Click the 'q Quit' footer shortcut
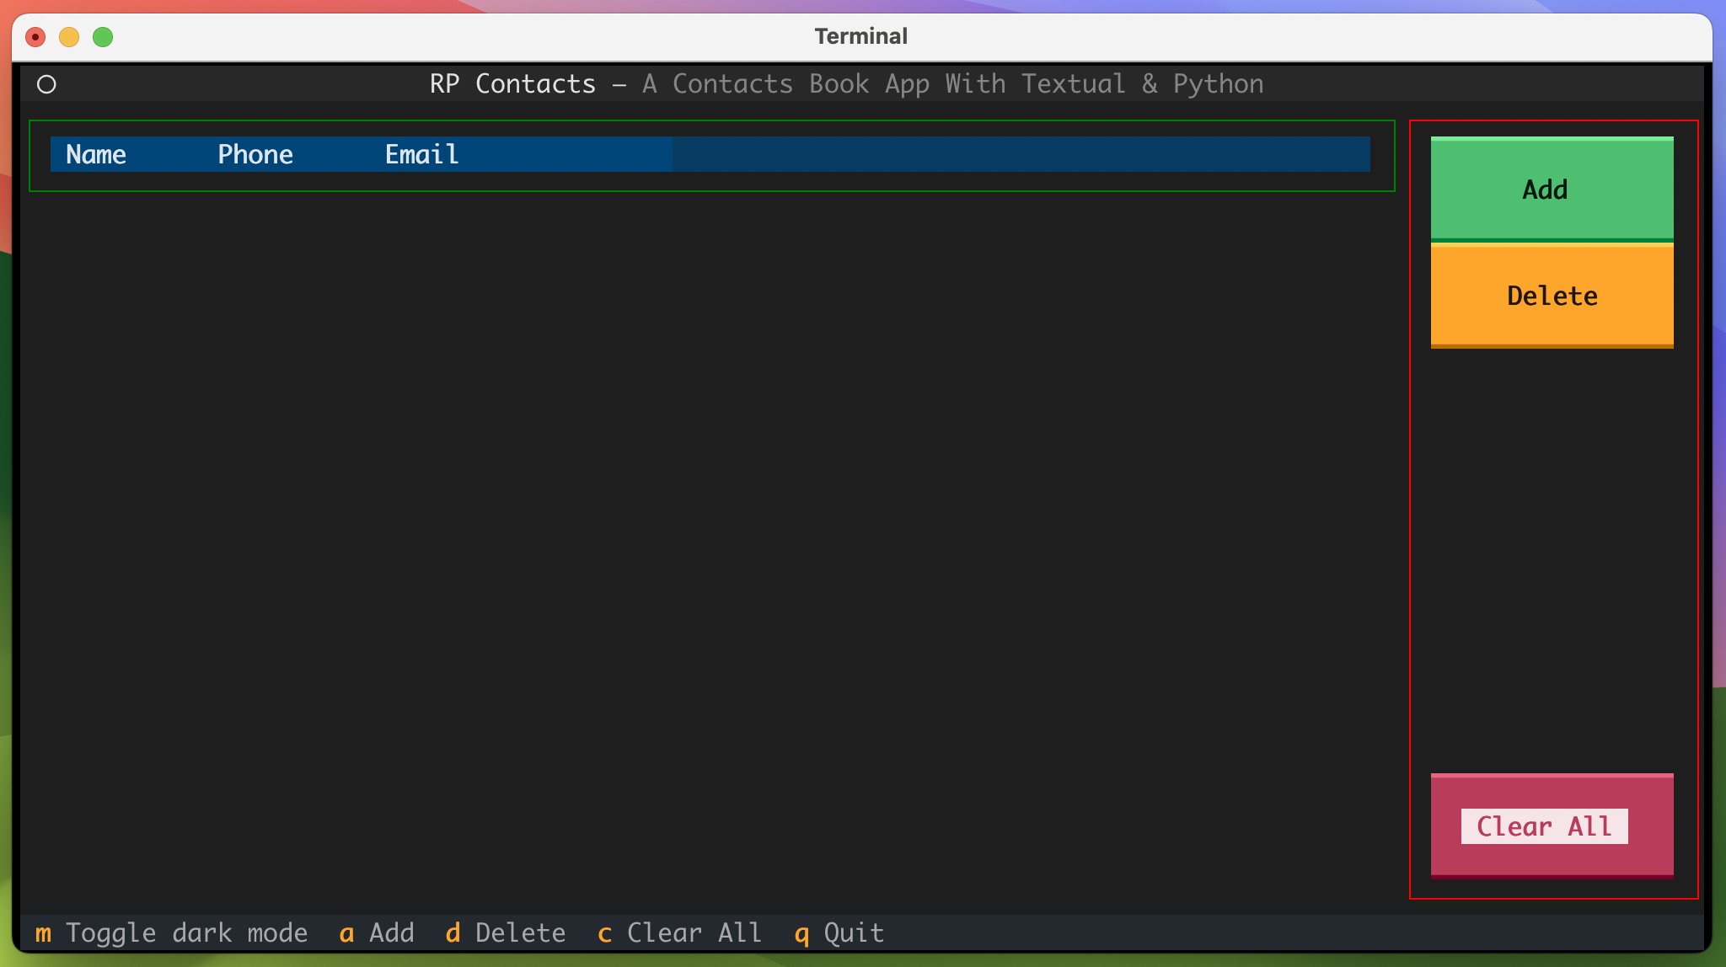The image size is (1726, 967). [x=839, y=933]
